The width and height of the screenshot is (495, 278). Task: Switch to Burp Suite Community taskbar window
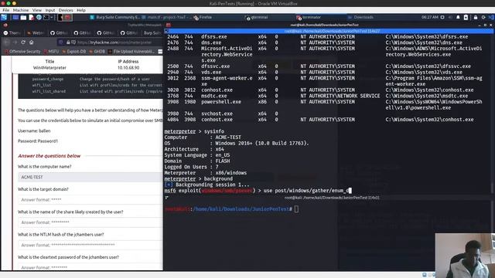pyautogui.click(x=114, y=17)
